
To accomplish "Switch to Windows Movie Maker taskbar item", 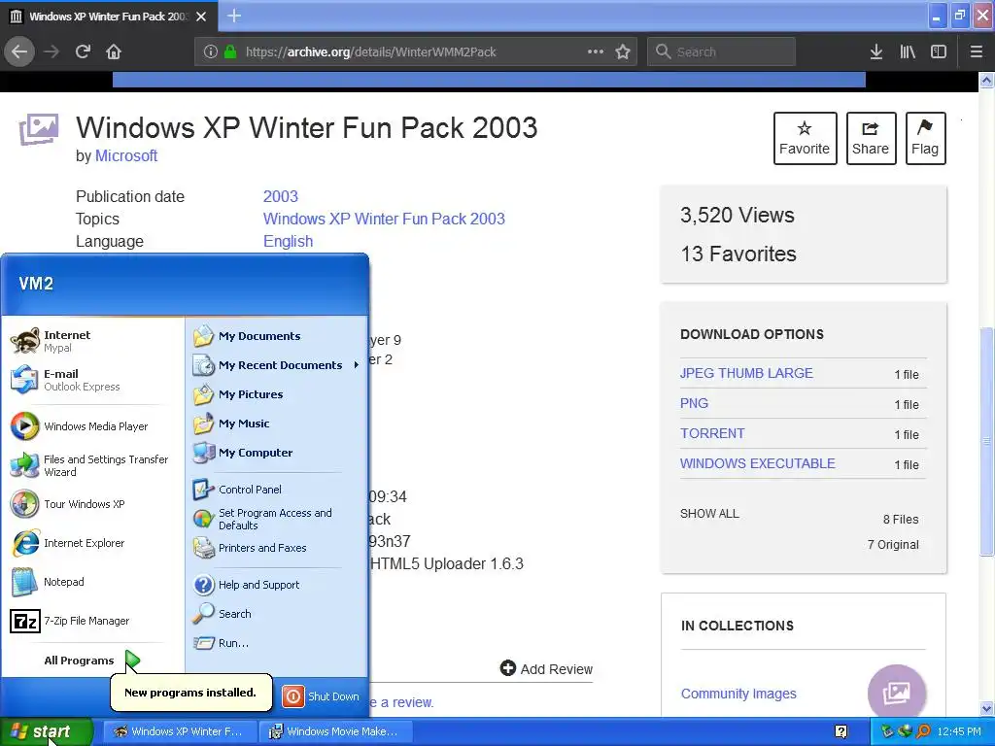I will coord(336,731).
